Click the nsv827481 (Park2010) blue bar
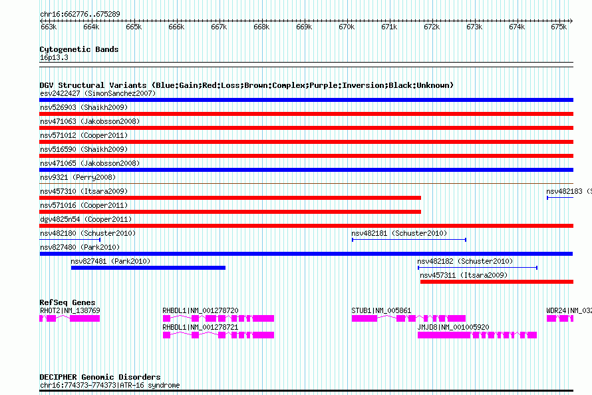 (x=148, y=268)
